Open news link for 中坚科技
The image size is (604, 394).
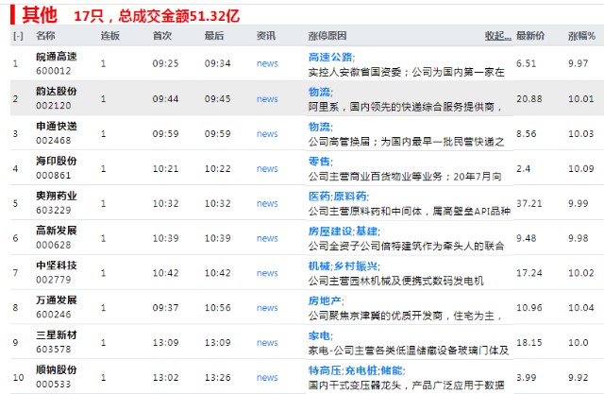[267, 273]
